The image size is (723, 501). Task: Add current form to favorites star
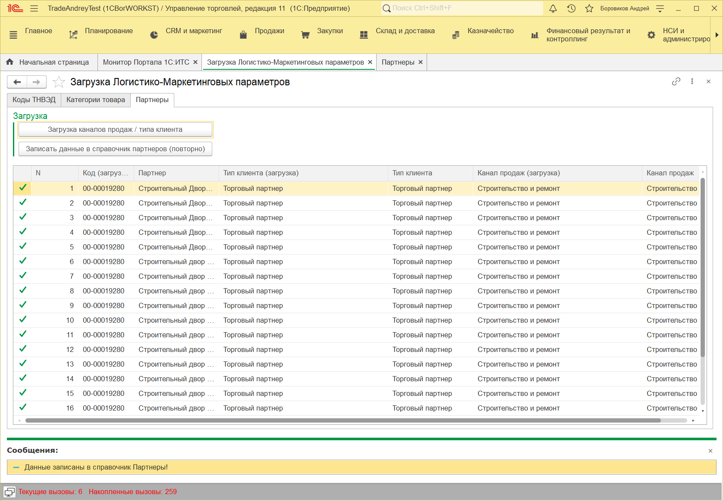59,82
